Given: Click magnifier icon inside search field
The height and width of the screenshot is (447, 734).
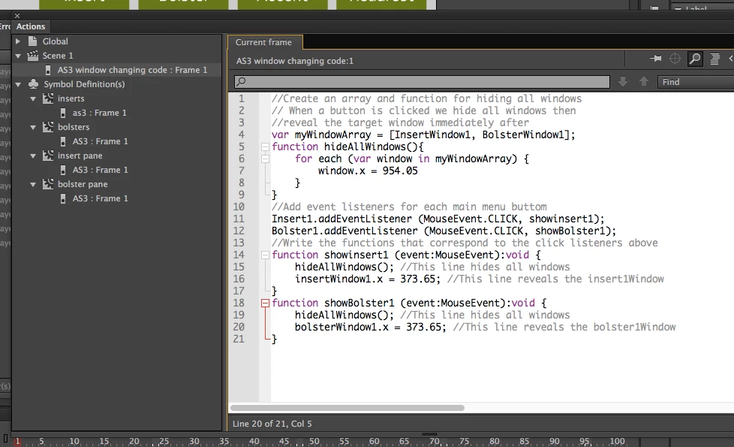Looking at the screenshot, I should point(241,82).
